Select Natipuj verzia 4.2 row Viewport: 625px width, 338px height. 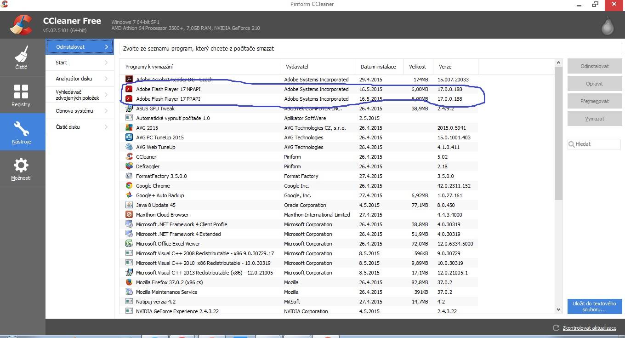coord(299,302)
